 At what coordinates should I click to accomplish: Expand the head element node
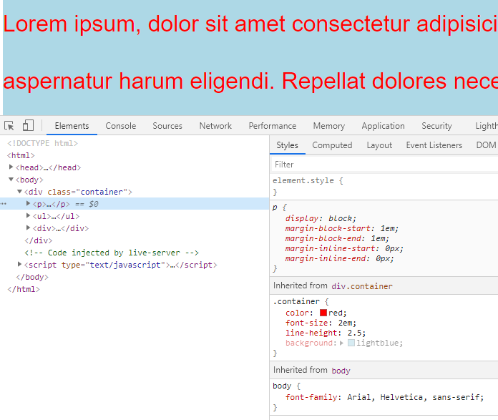[11, 167]
